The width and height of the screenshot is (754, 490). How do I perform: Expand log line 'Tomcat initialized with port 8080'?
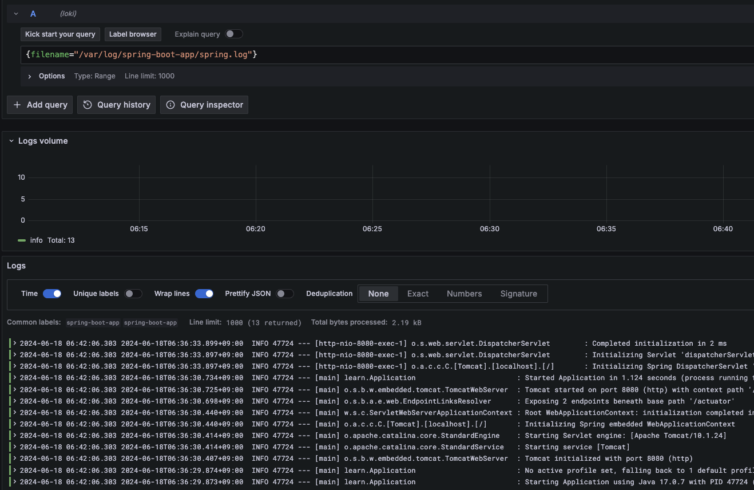point(15,459)
